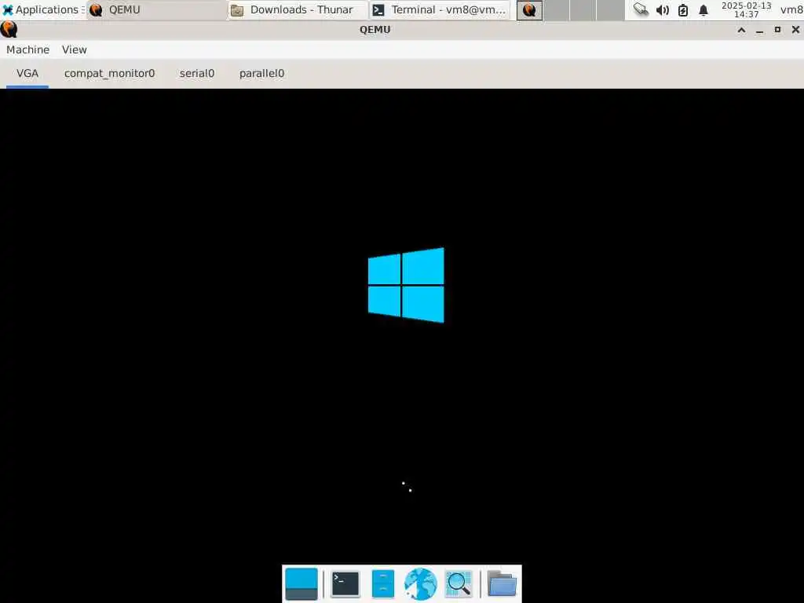Click the date and time clock
This screenshot has height=603, width=804.
[x=746, y=9]
